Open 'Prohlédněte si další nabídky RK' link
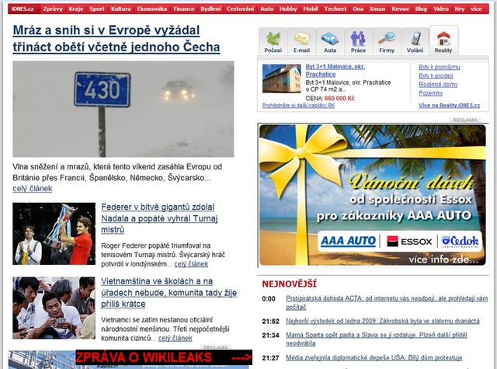Image resolution: width=497 pixels, height=369 pixels. 298,105
